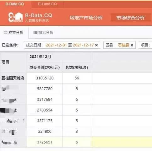
Task: Click the amount cell 2783554
Action: pos(45,110)
